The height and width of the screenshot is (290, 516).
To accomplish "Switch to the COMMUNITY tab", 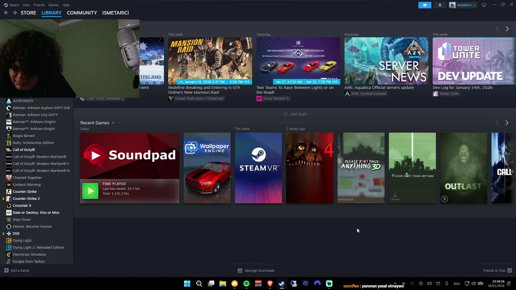I will coord(82,13).
